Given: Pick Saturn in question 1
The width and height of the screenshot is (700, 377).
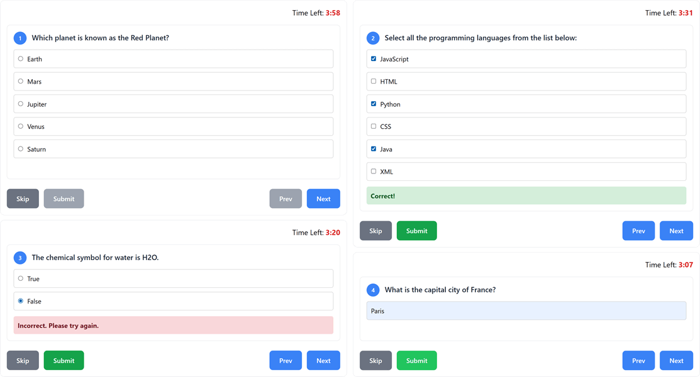Looking at the screenshot, I should pyautogui.click(x=21, y=149).
